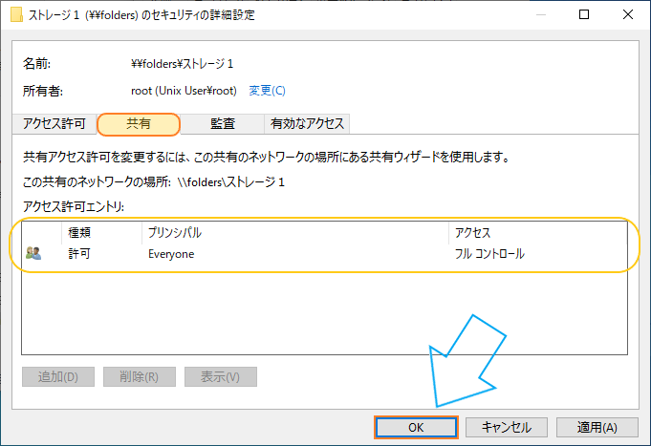Sort by the アクセス column header
The height and width of the screenshot is (446, 651).
538,232
